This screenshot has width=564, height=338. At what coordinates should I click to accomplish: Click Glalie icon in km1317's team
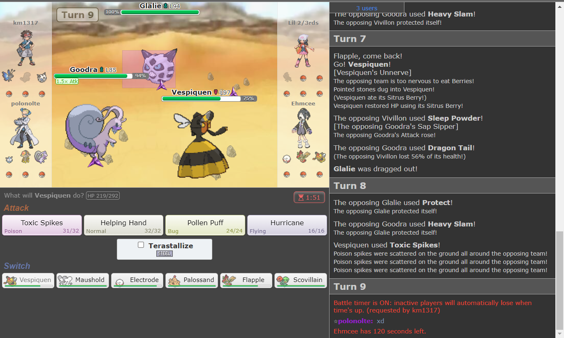[42, 77]
